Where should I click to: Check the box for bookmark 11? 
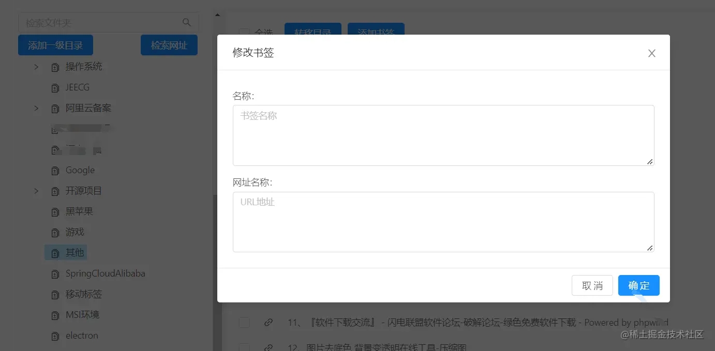pyautogui.click(x=244, y=323)
